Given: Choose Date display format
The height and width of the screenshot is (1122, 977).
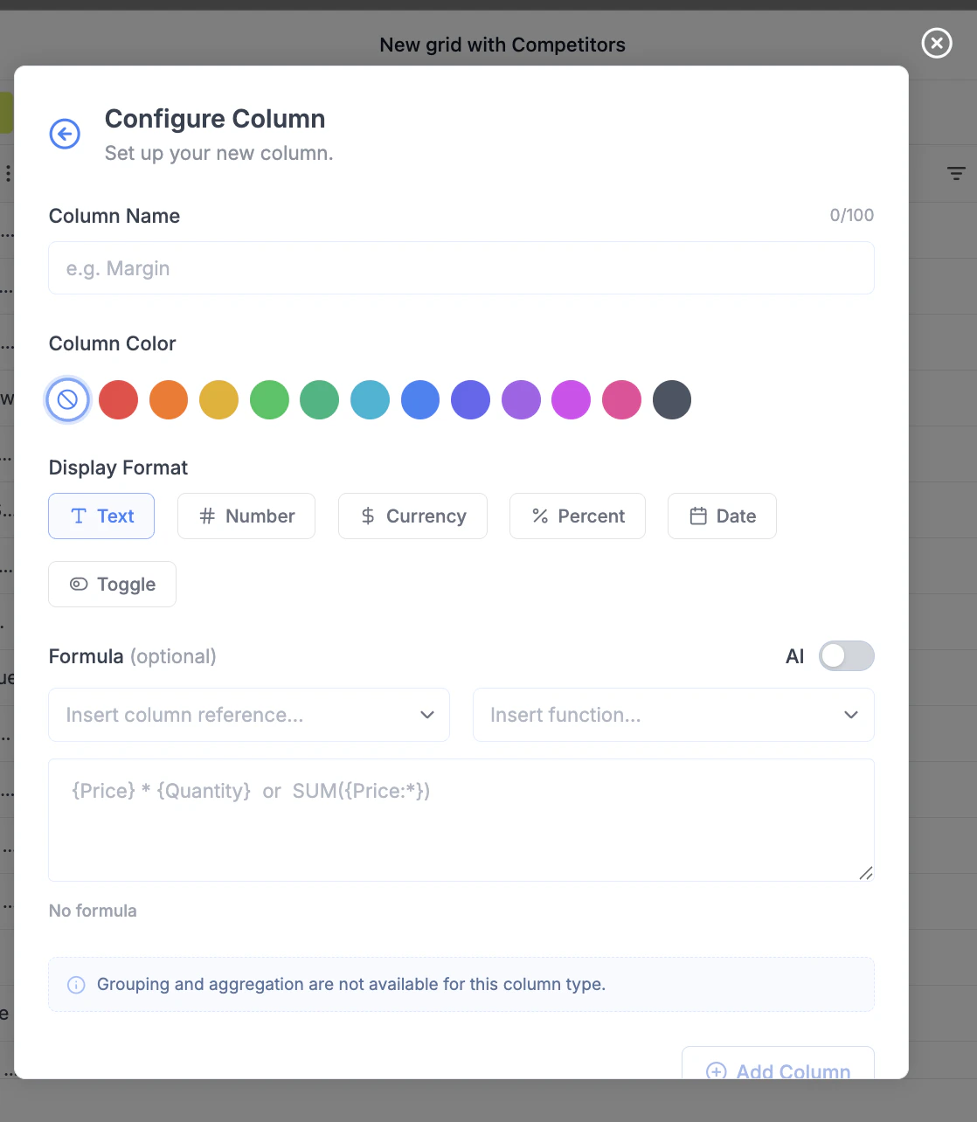Looking at the screenshot, I should coord(722,516).
